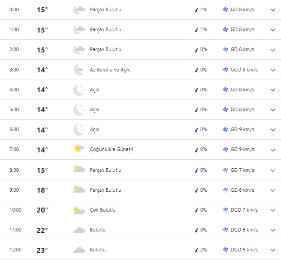The image size is (281, 260).
Task: Expand the 10:00 Çok Bulutlu row chevron
Action: pyautogui.click(x=273, y=210)
